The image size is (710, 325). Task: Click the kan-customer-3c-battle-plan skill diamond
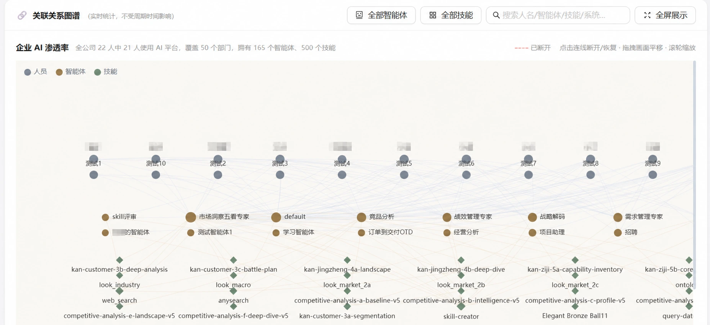click(x=234, y=260)
